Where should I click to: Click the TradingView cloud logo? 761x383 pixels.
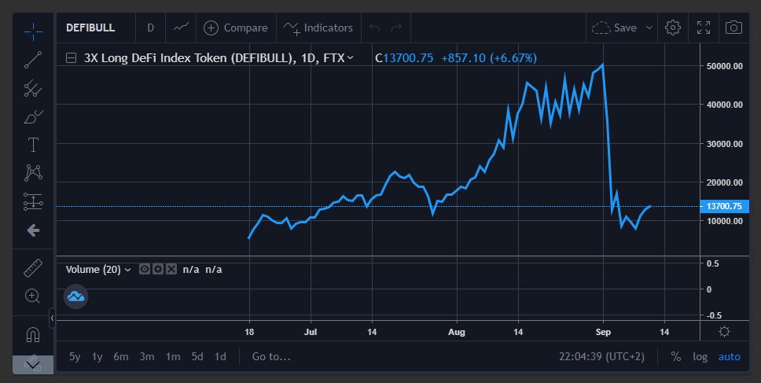[x=75, y=296]
